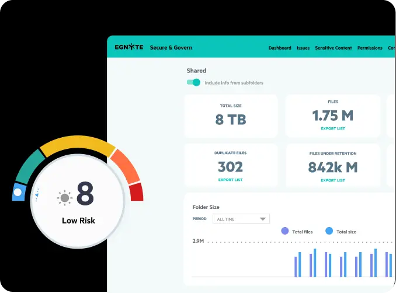Switch to Permissions page

[370, 48]
